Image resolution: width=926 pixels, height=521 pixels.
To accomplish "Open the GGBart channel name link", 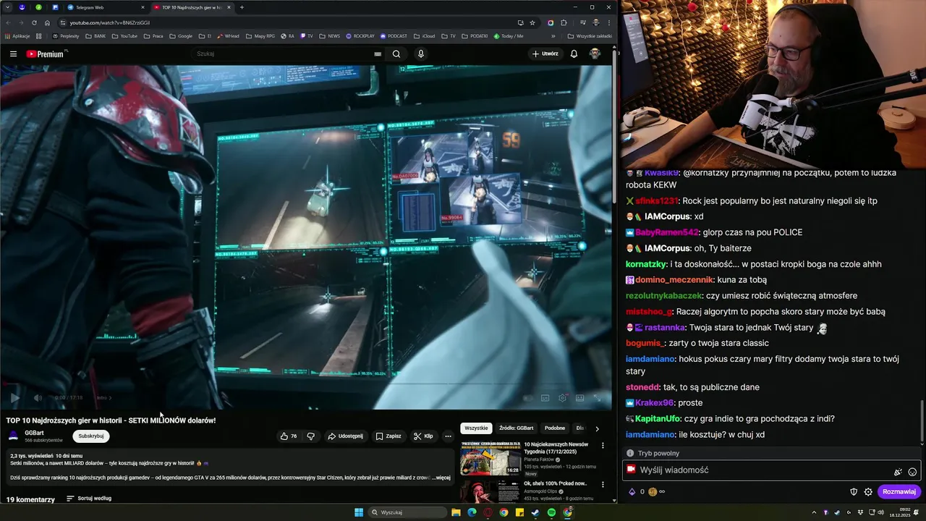I will [x=34, y=433].
